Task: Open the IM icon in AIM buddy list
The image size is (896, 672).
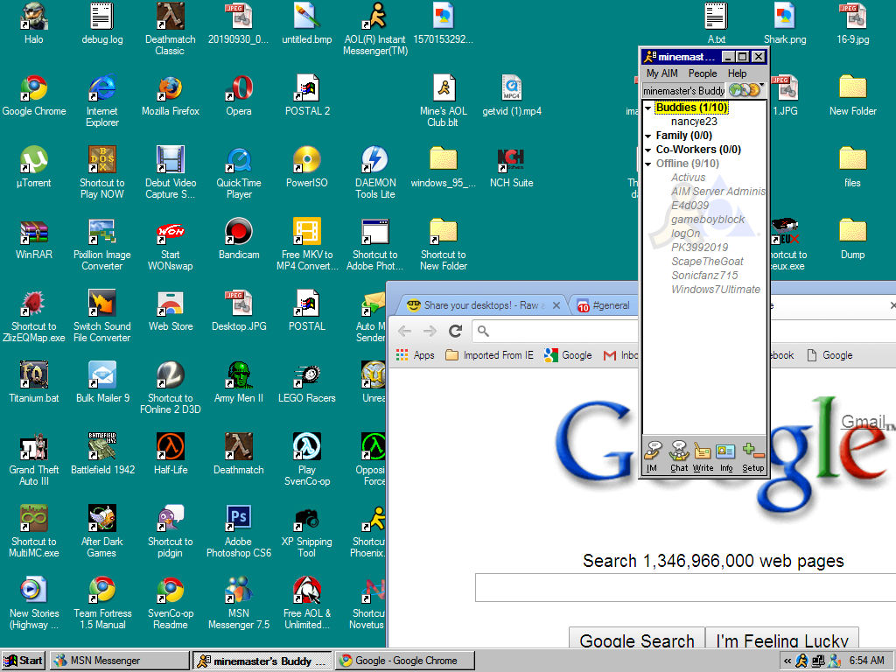Action: [652, 457]
